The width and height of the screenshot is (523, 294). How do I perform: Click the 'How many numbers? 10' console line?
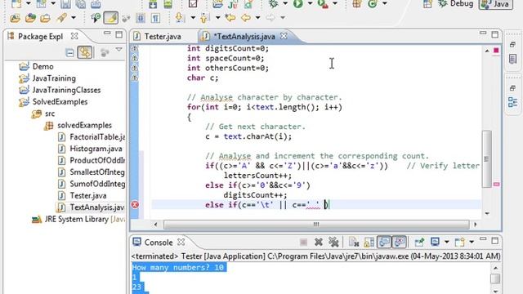pos(179,267)
